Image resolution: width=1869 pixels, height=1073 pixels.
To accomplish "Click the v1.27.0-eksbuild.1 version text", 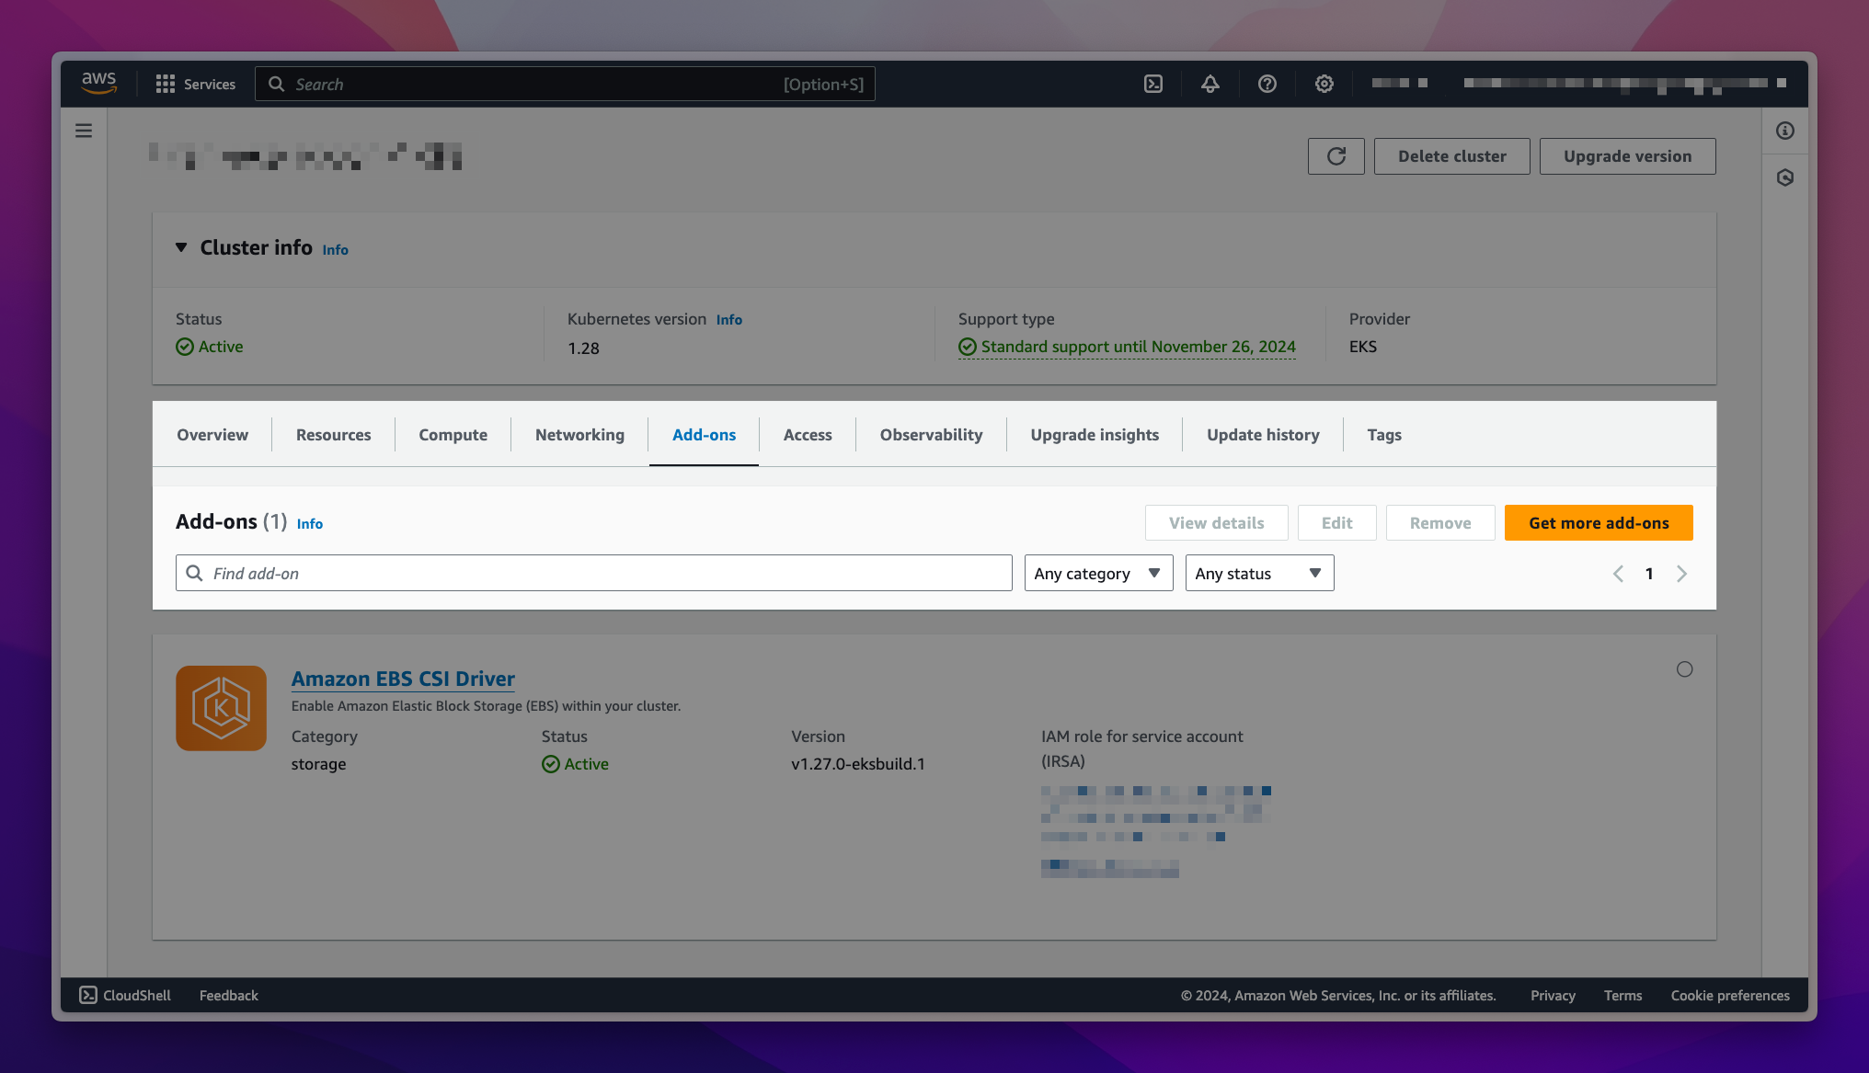I will (858, 764).
